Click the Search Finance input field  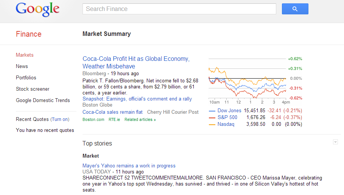(179, 9)
